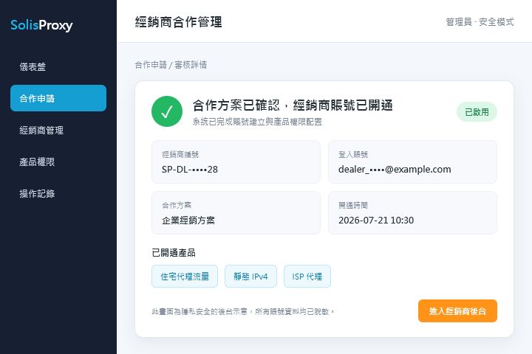The height and width of the screenshot is (354, 532).
Task: Click the 合作申請 breadcrumb link
Action: pyautogui.click(x=151, y=65)
